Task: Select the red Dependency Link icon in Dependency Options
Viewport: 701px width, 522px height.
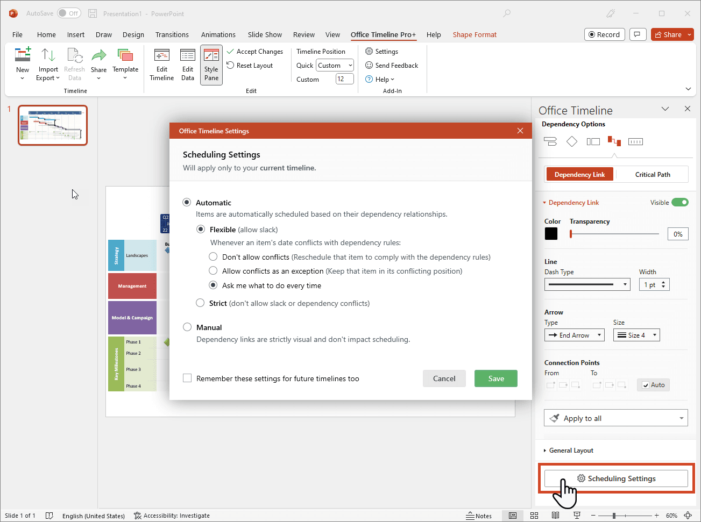Action: click(614, 141)
